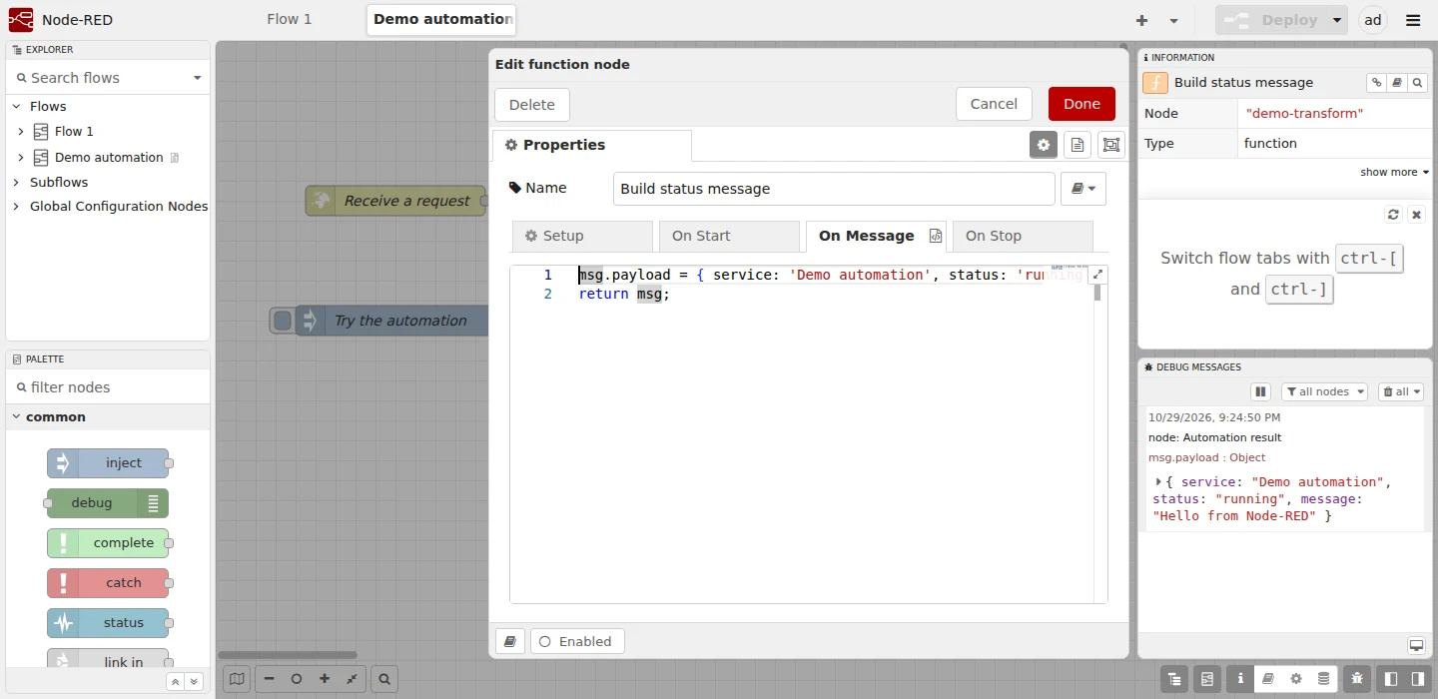The height and width of the screenshot is (699, 1438).
Task: Zoom workspace to fit with arrows icon
Action: [353, 679]
